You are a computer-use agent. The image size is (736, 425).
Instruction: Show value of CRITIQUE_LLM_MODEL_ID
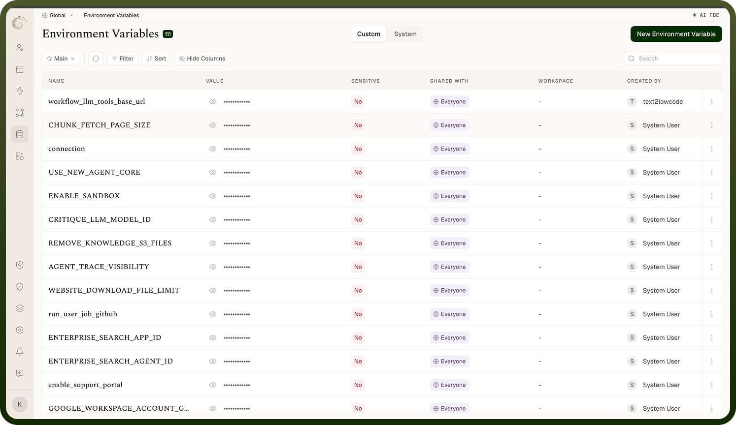tap(213, 220)
